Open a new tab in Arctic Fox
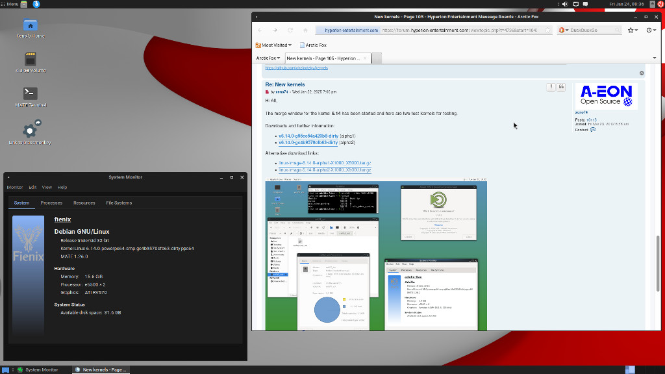 pos(377,58)
